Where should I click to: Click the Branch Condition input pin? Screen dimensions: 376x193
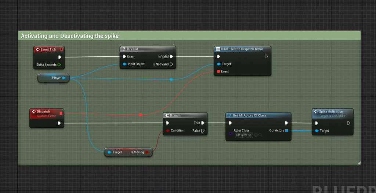click(x=167, y=131)
